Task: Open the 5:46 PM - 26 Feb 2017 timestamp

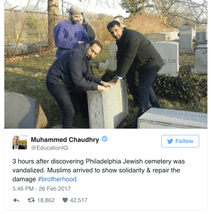Action: tap(41, 189)
